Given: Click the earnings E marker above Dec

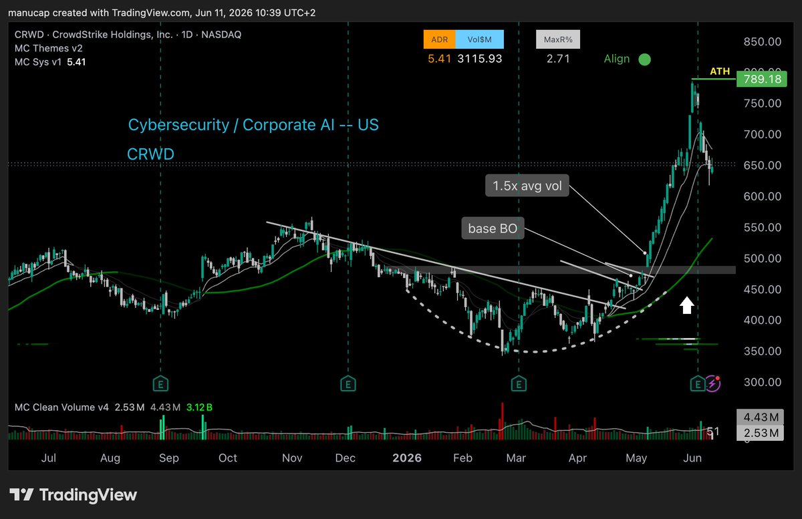Looking at the screenshot, I should (348, 383).
